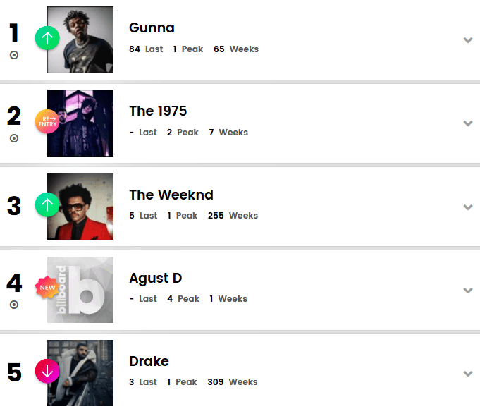480x409 pixels.
Task: Expand the Agust D row chevron
Action: pos(467,291)
